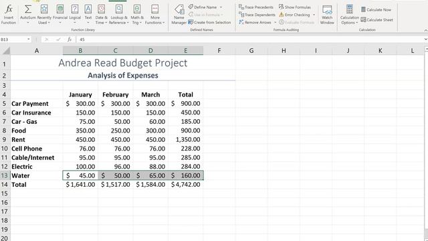Open Financial functions list
This screenshot has width=428, height=241.
click(60, 15)
